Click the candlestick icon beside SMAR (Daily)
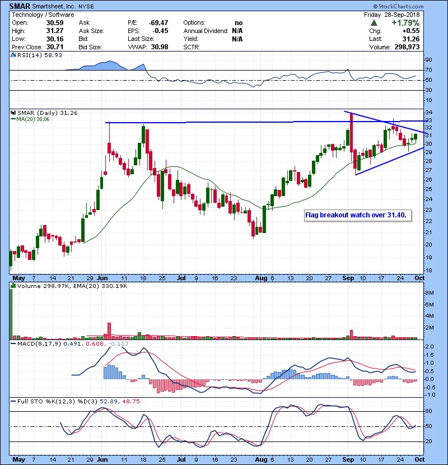This screenshot has height=465, width=448. coord(13,113)
